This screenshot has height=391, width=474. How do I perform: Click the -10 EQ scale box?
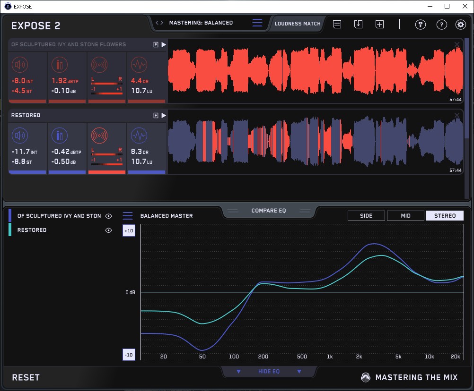(x=129, y=355)
